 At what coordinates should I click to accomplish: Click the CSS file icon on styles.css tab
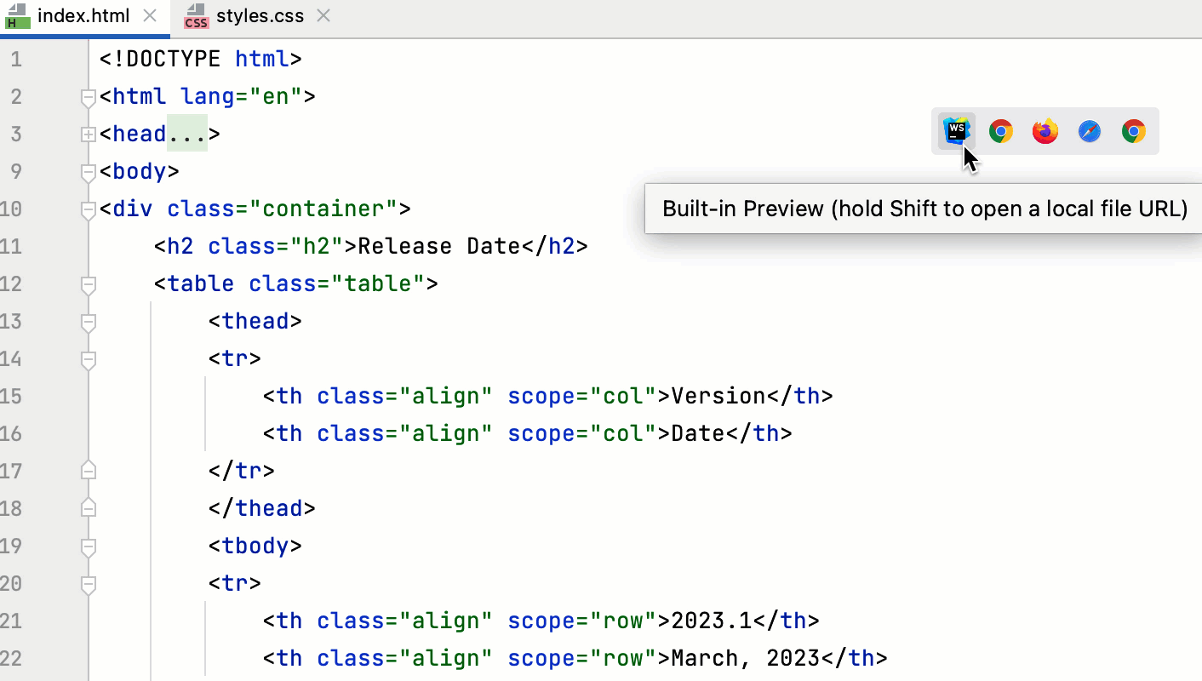point(196,16)
